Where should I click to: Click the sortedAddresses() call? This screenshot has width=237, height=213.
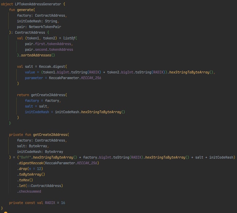[x=38, y=55]
